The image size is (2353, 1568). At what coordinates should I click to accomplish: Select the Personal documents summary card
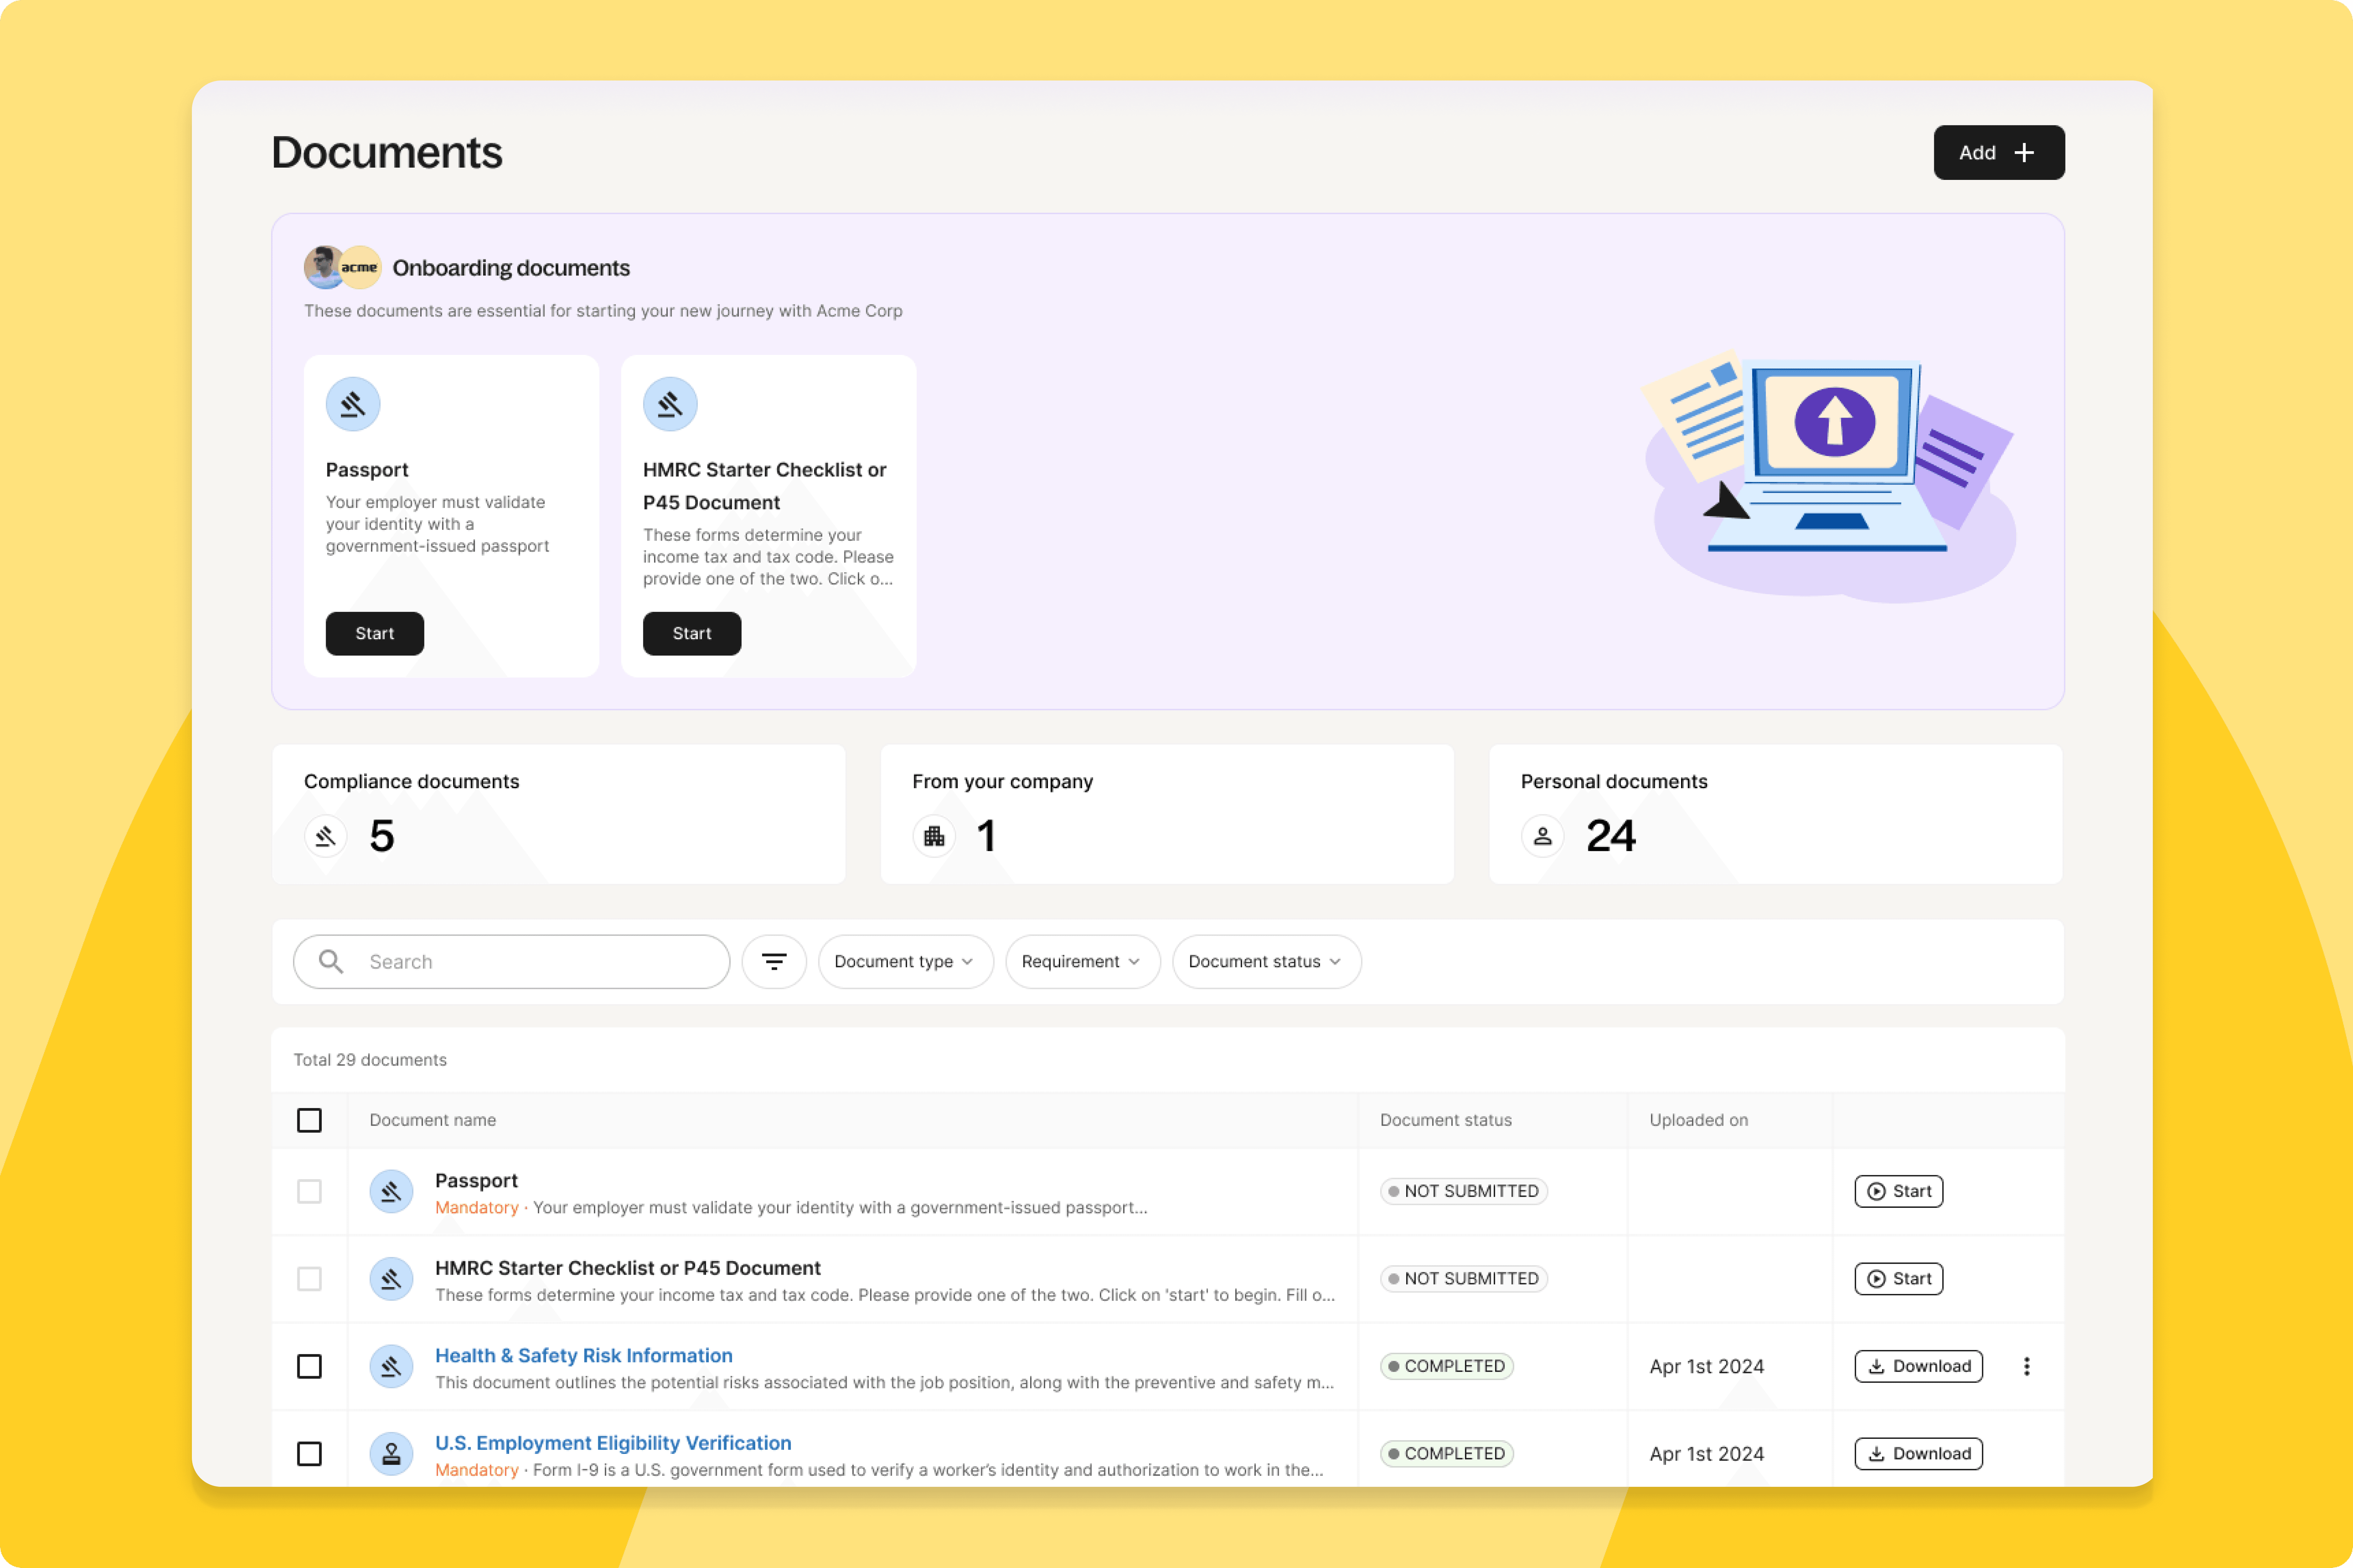(1775, 813)
